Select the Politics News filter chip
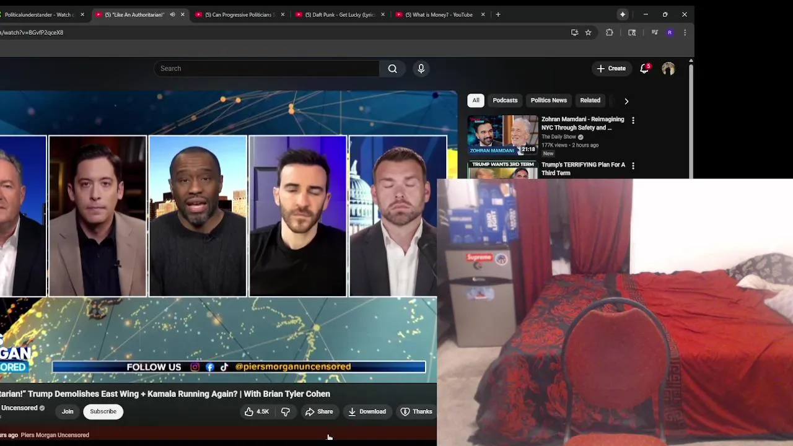 point(548,100)
